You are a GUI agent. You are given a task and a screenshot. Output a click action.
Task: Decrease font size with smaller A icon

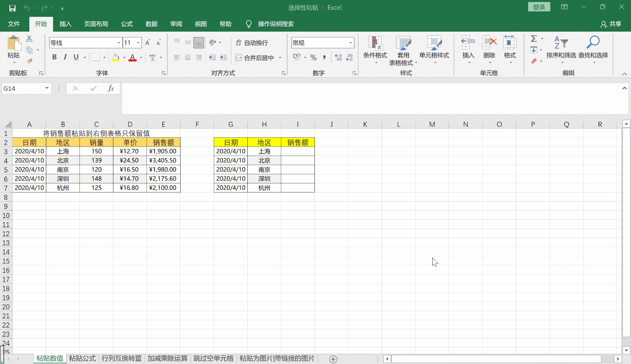pyautogui.click(x=158, y=43)
